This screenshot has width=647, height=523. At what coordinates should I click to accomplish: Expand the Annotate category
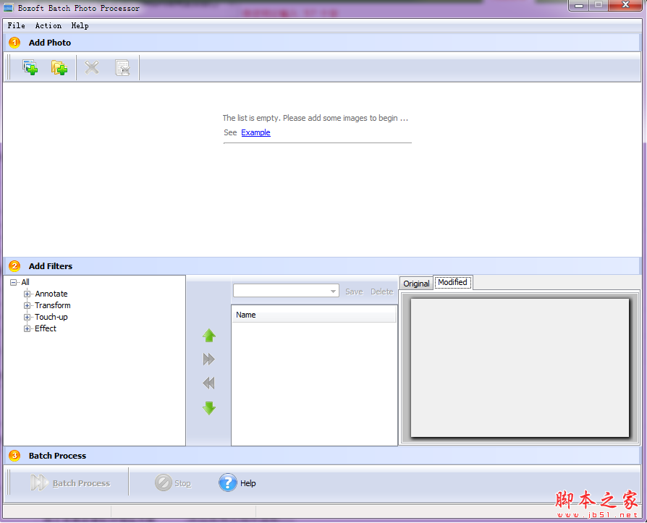pos(27,294)
